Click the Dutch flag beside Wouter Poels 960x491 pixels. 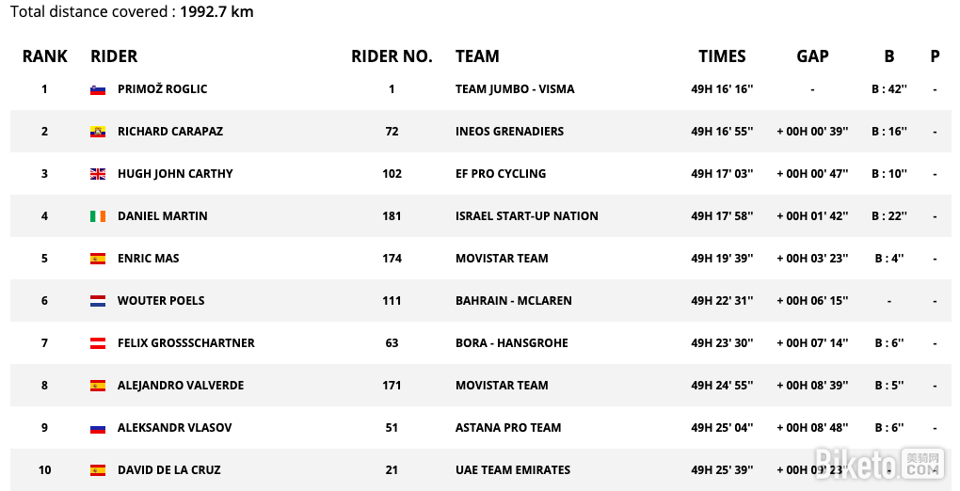pos(97,301)
